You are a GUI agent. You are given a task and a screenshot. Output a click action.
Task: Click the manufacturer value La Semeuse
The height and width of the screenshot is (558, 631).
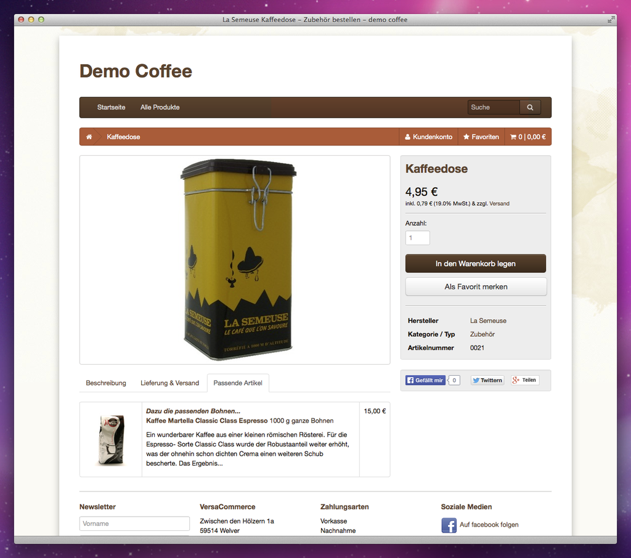(488, 321)
